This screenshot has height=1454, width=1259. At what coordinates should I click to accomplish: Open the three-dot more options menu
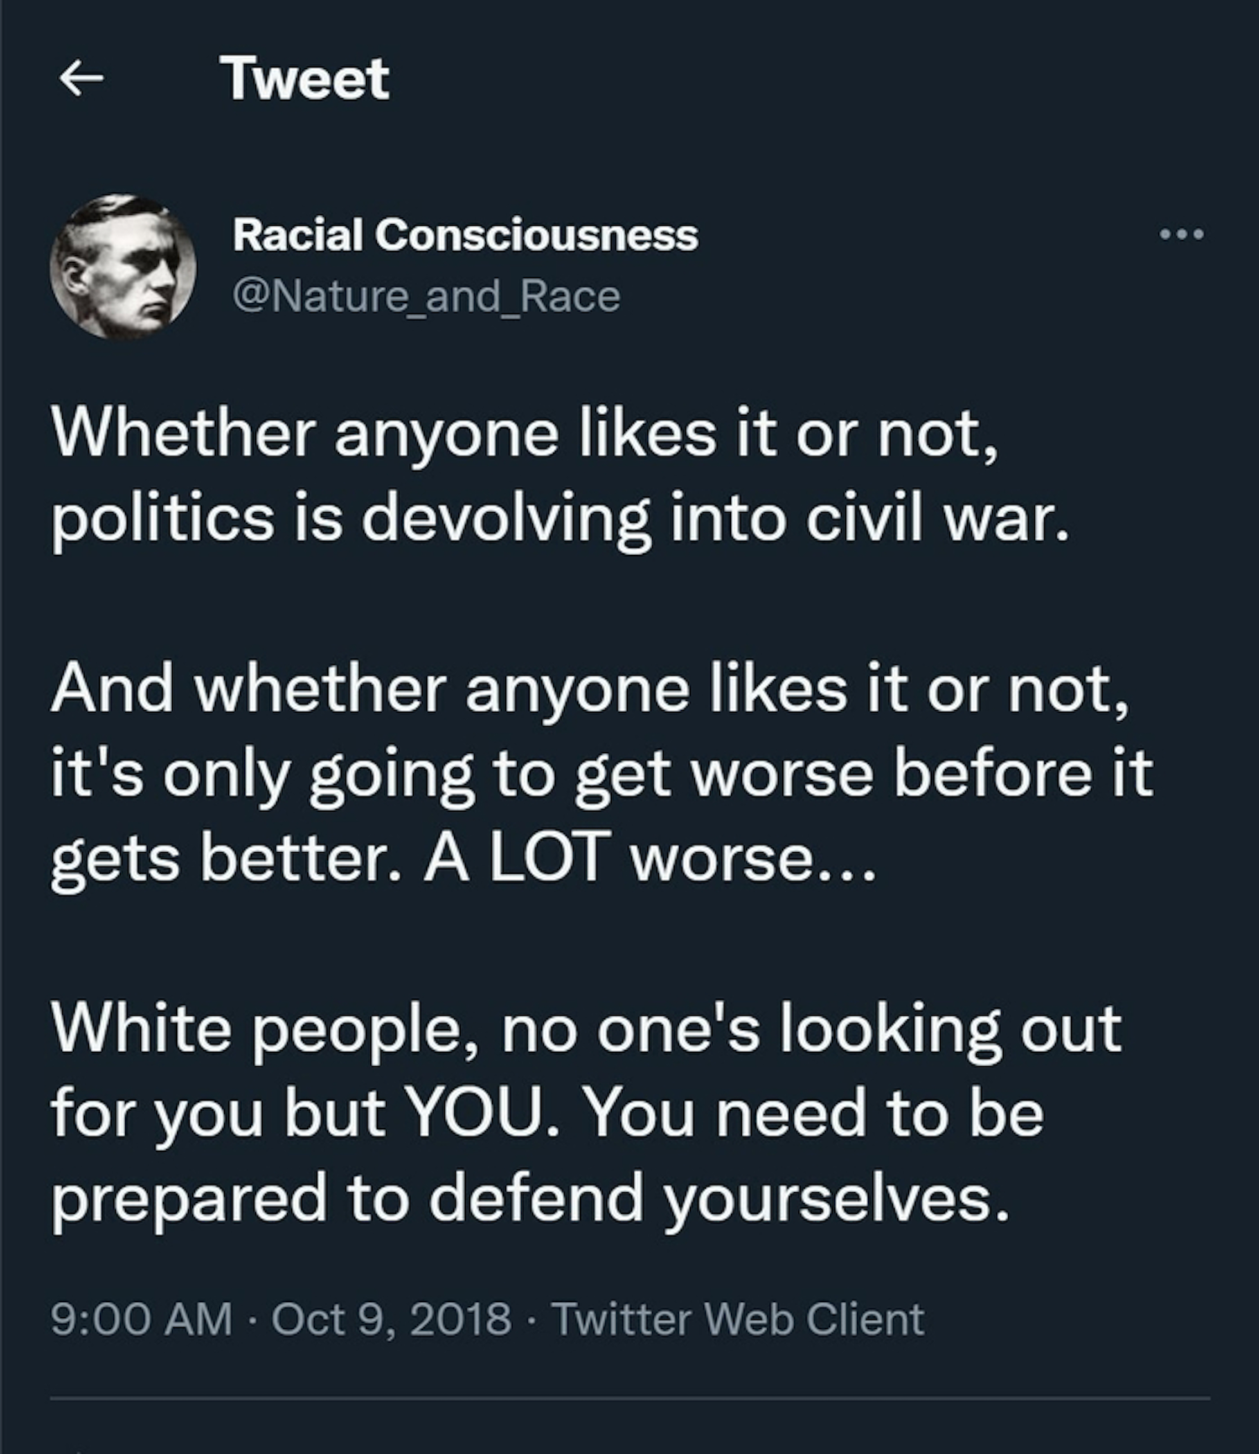pyautogui.click(x=1182, y=234)
